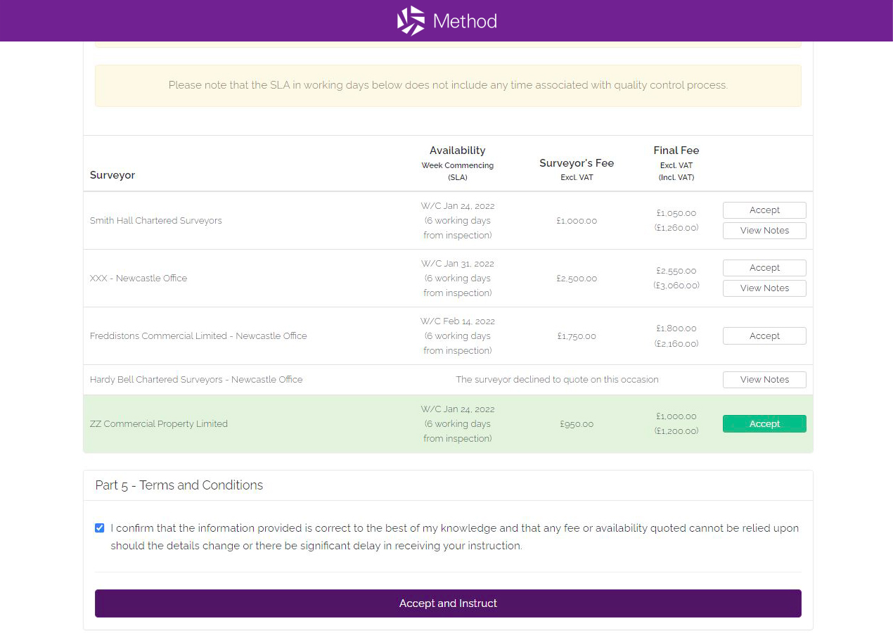Click the surveyor declined to quote message
893x633 pixels.
click(557, 380)
